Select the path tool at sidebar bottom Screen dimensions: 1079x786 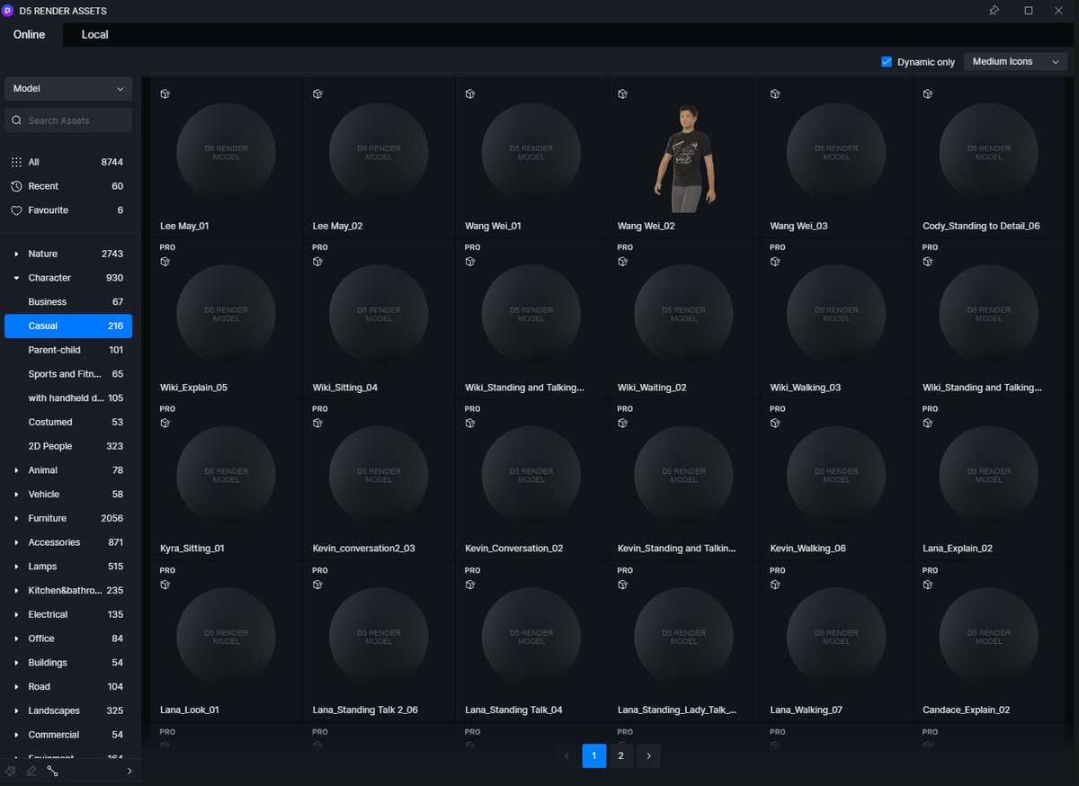click(x=52, y=771)
